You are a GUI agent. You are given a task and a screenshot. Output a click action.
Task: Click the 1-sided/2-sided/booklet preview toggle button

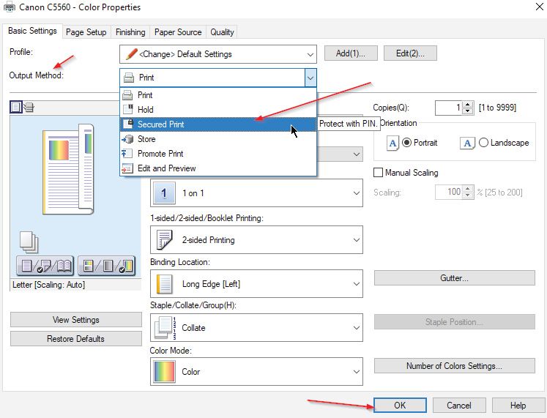[45, 266]
